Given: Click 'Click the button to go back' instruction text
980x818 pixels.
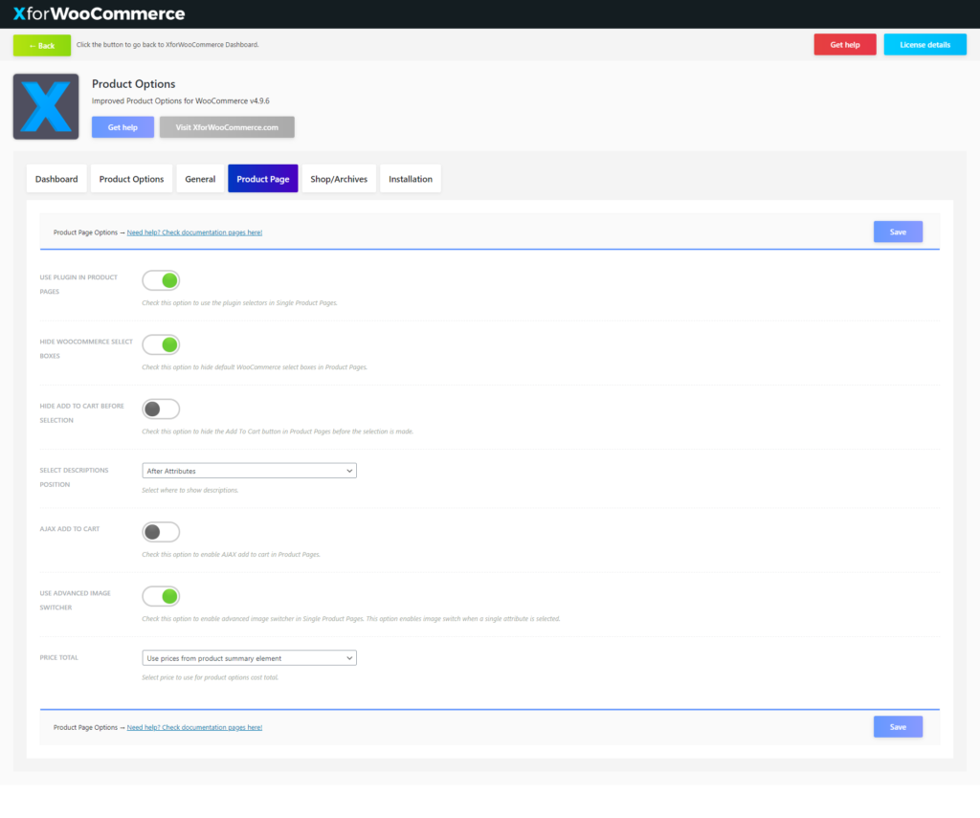Looking at the screenshot, I should click(167, 45).
